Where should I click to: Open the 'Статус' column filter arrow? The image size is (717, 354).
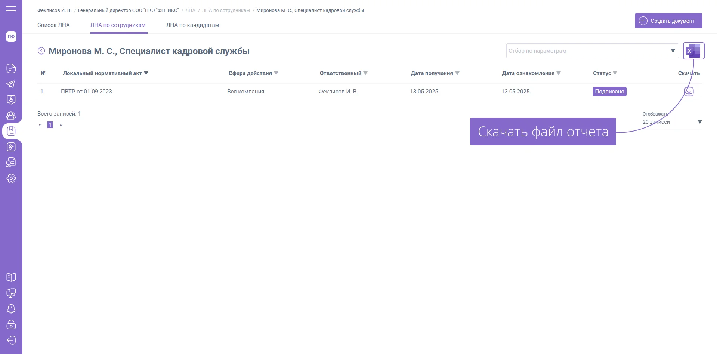[x=615, y=73]
